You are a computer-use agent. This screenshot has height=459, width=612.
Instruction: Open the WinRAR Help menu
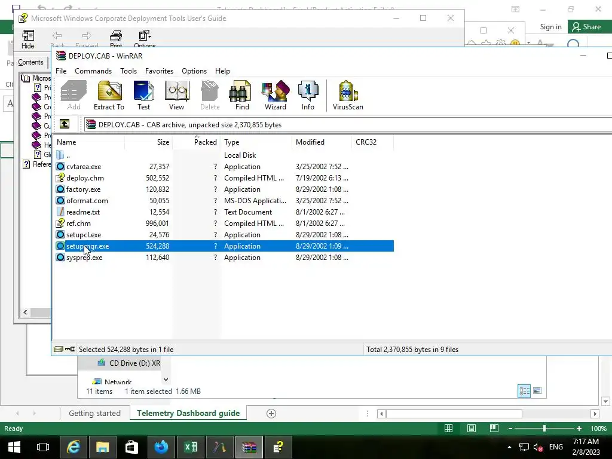click(222, 71)
